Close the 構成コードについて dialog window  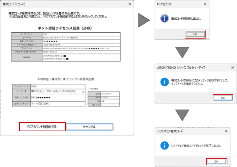coord(130,4)
